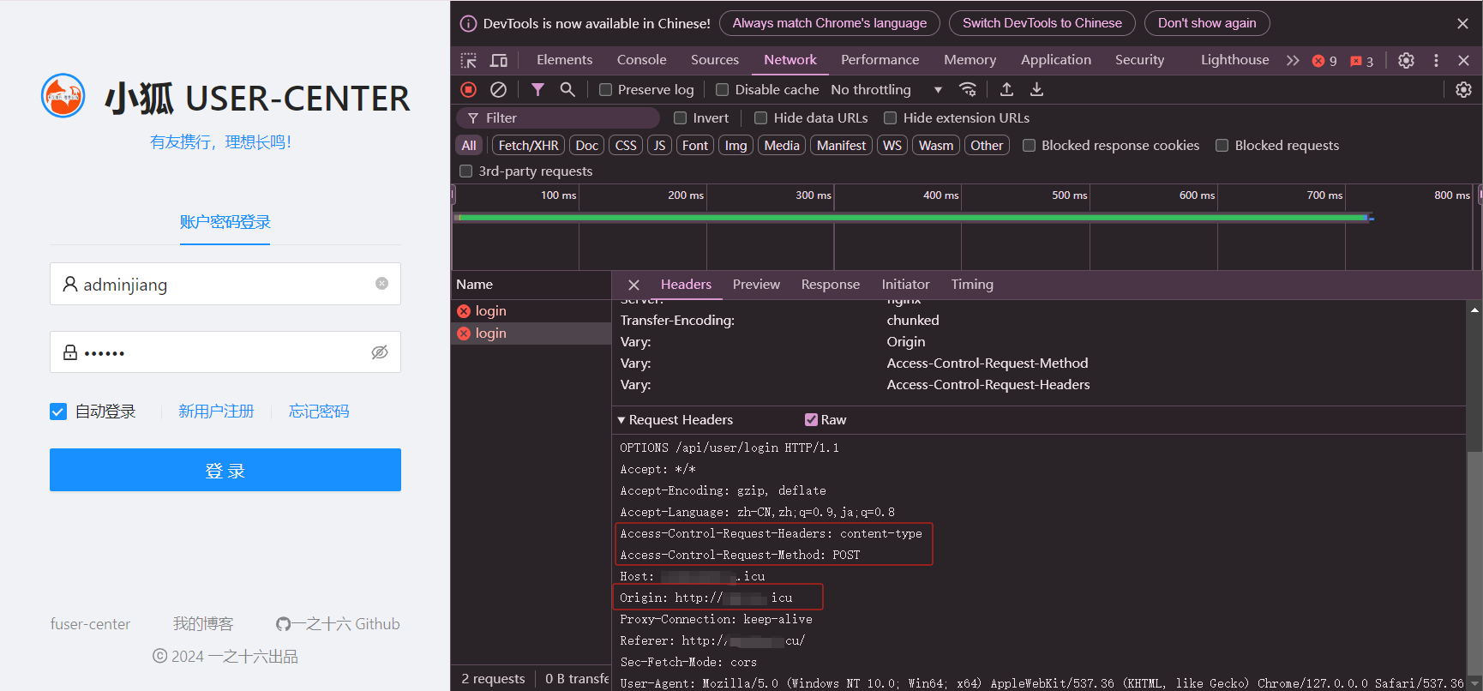The image size is (1483, 691).
Task: Uncheck the Raw request headers checkbox
Action: pos(811,419)
